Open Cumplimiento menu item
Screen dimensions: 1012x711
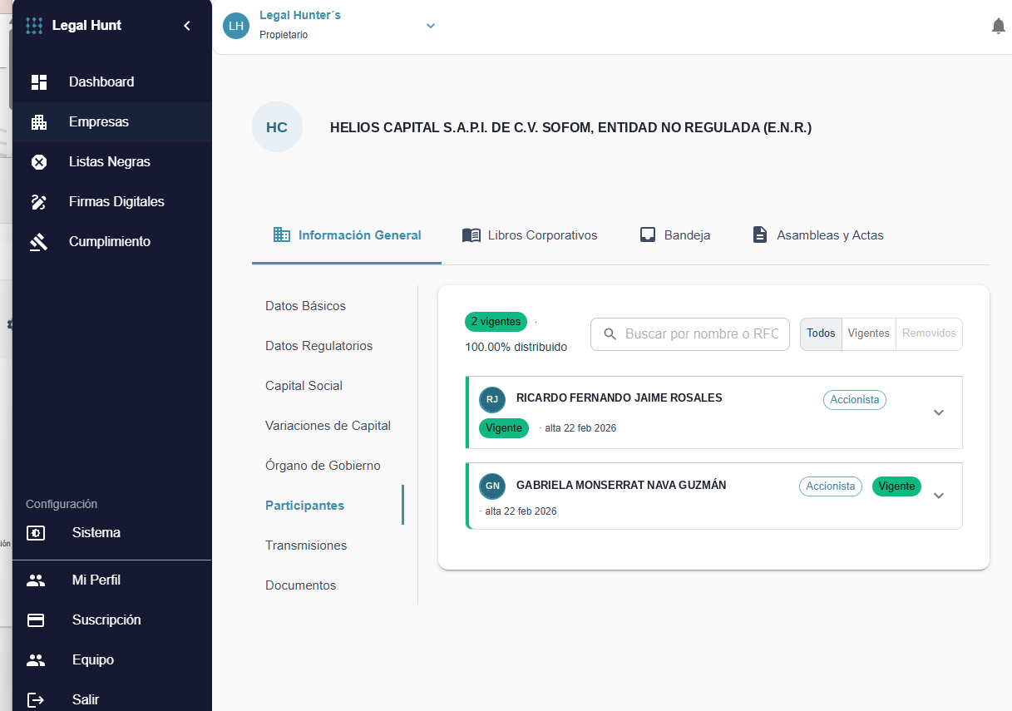tap(111, 241)
